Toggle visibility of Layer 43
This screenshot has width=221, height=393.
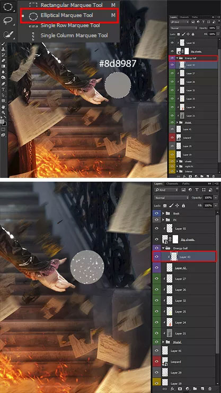point(157,257)
